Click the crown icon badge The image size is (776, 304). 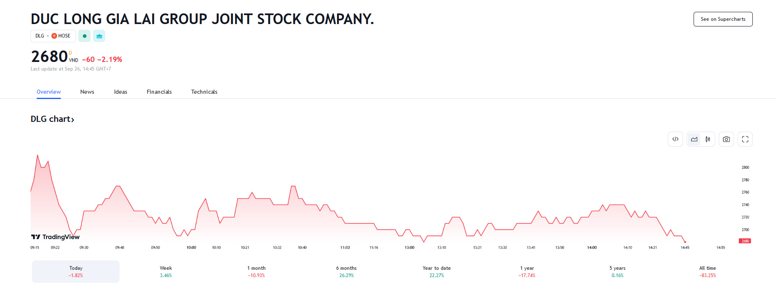(x=99, y=36)
